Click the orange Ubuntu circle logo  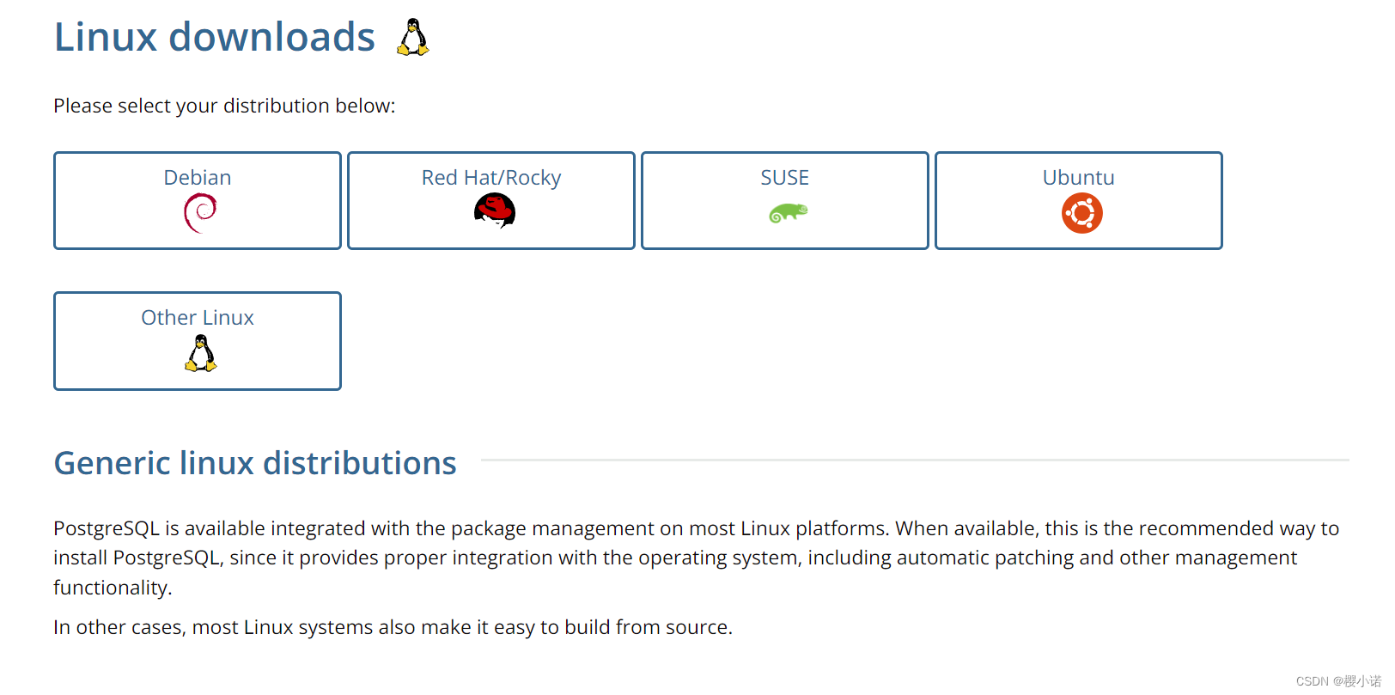click(x=1081, y=213)
